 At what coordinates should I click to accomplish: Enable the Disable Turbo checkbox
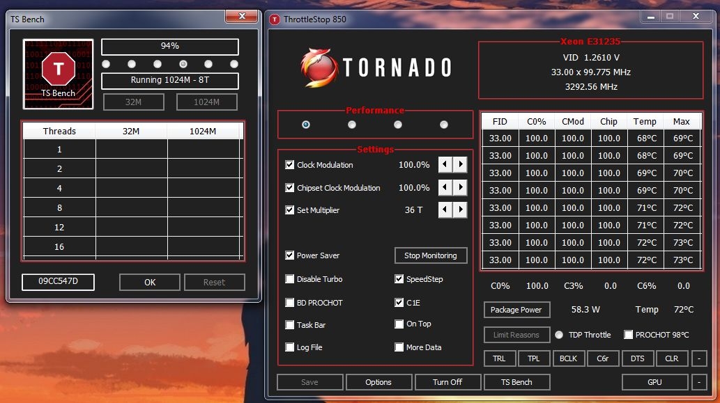290,278
